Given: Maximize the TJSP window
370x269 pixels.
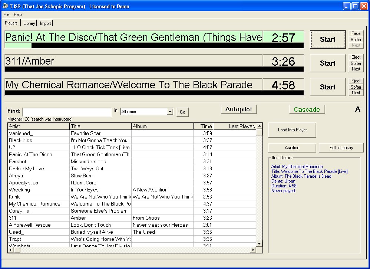Looking at the screenshot, I should 355,6.
